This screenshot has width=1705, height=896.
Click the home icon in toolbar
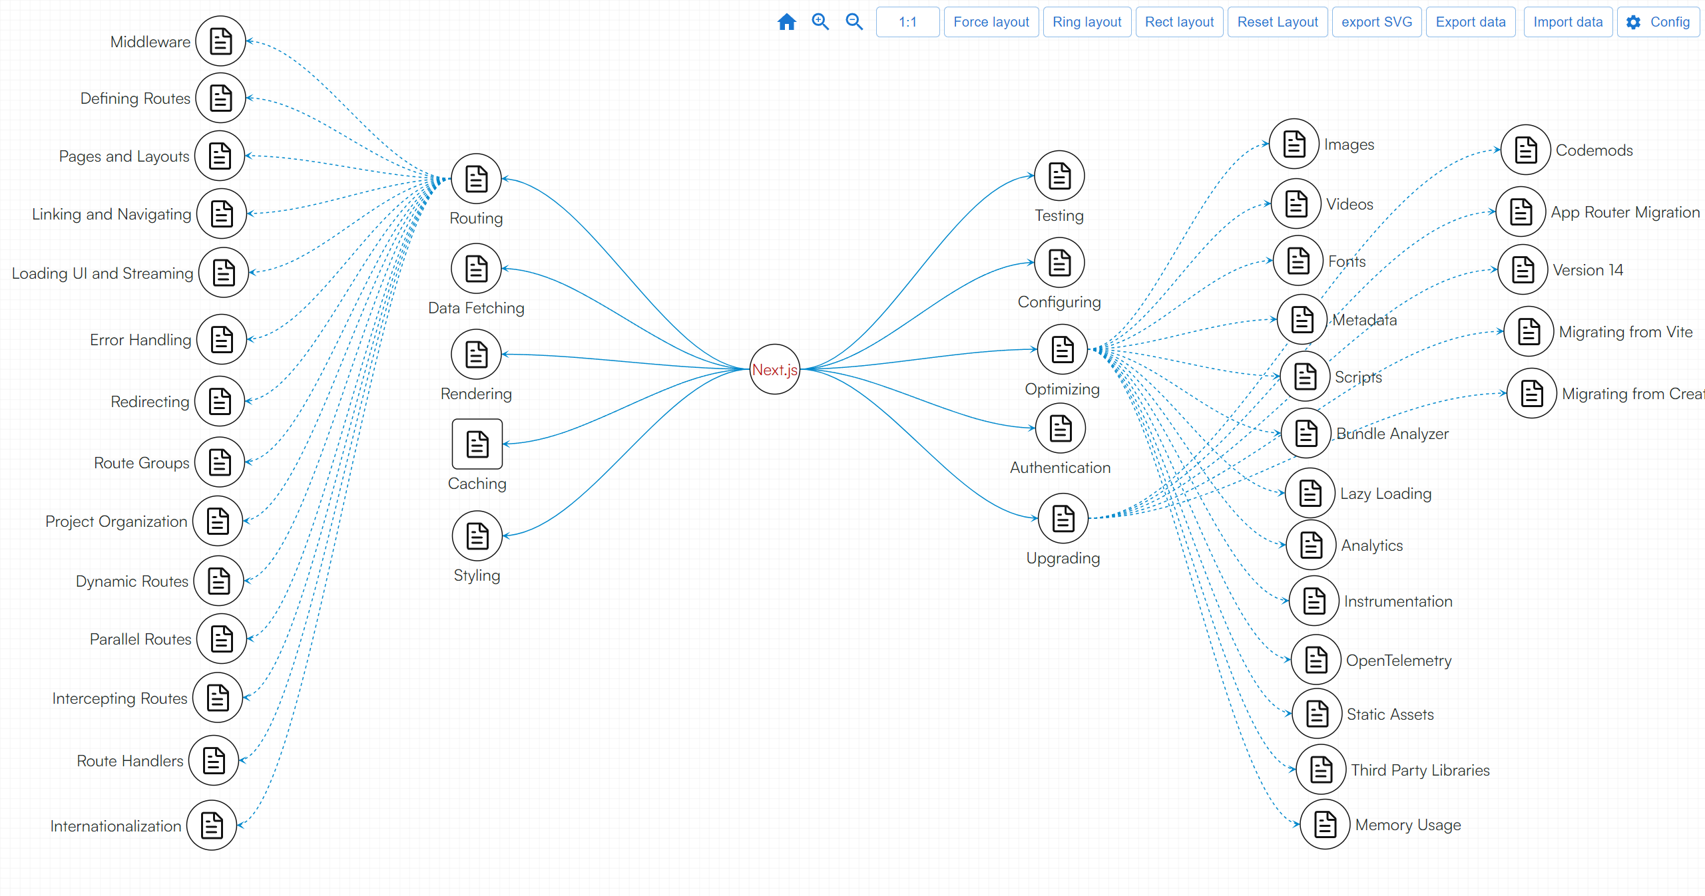786,22
